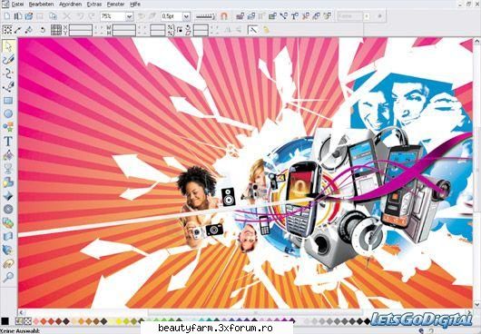Screen dimensions: 481x334
Task: Click the vertical scrollbar down arrow
Action: (477, 305)
